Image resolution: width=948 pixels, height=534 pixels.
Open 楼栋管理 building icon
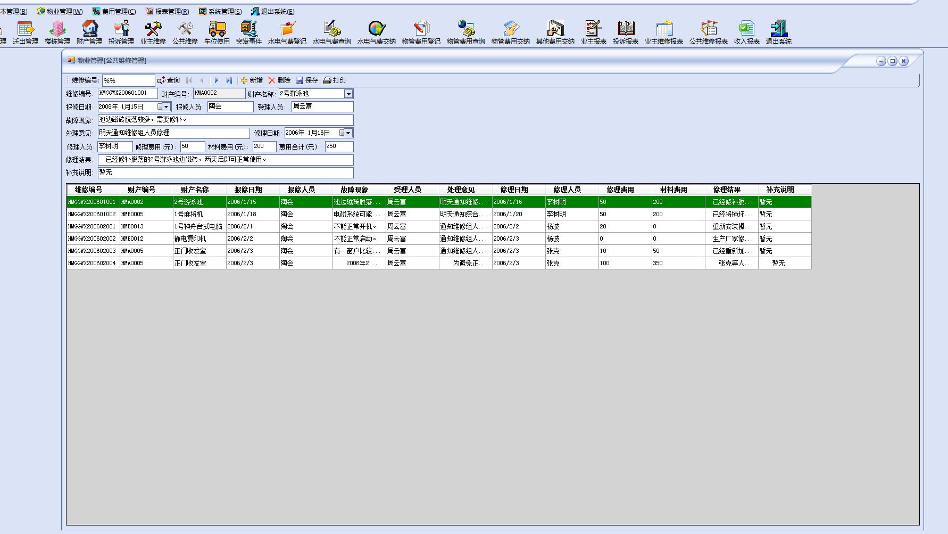[57, 32]
